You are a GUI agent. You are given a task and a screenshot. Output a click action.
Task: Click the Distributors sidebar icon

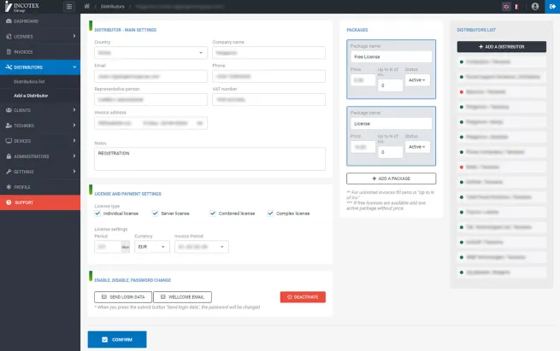(x=9, y=67)
